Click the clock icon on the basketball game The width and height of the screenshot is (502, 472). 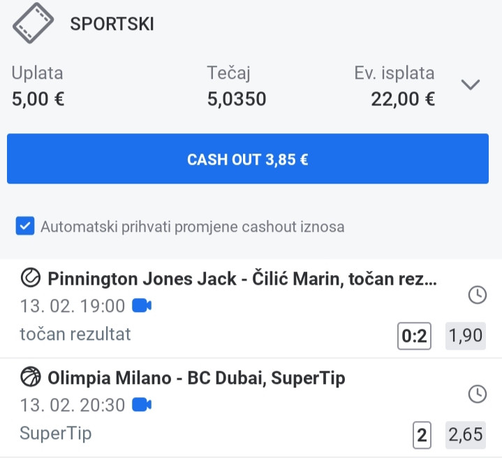[478, 394]
